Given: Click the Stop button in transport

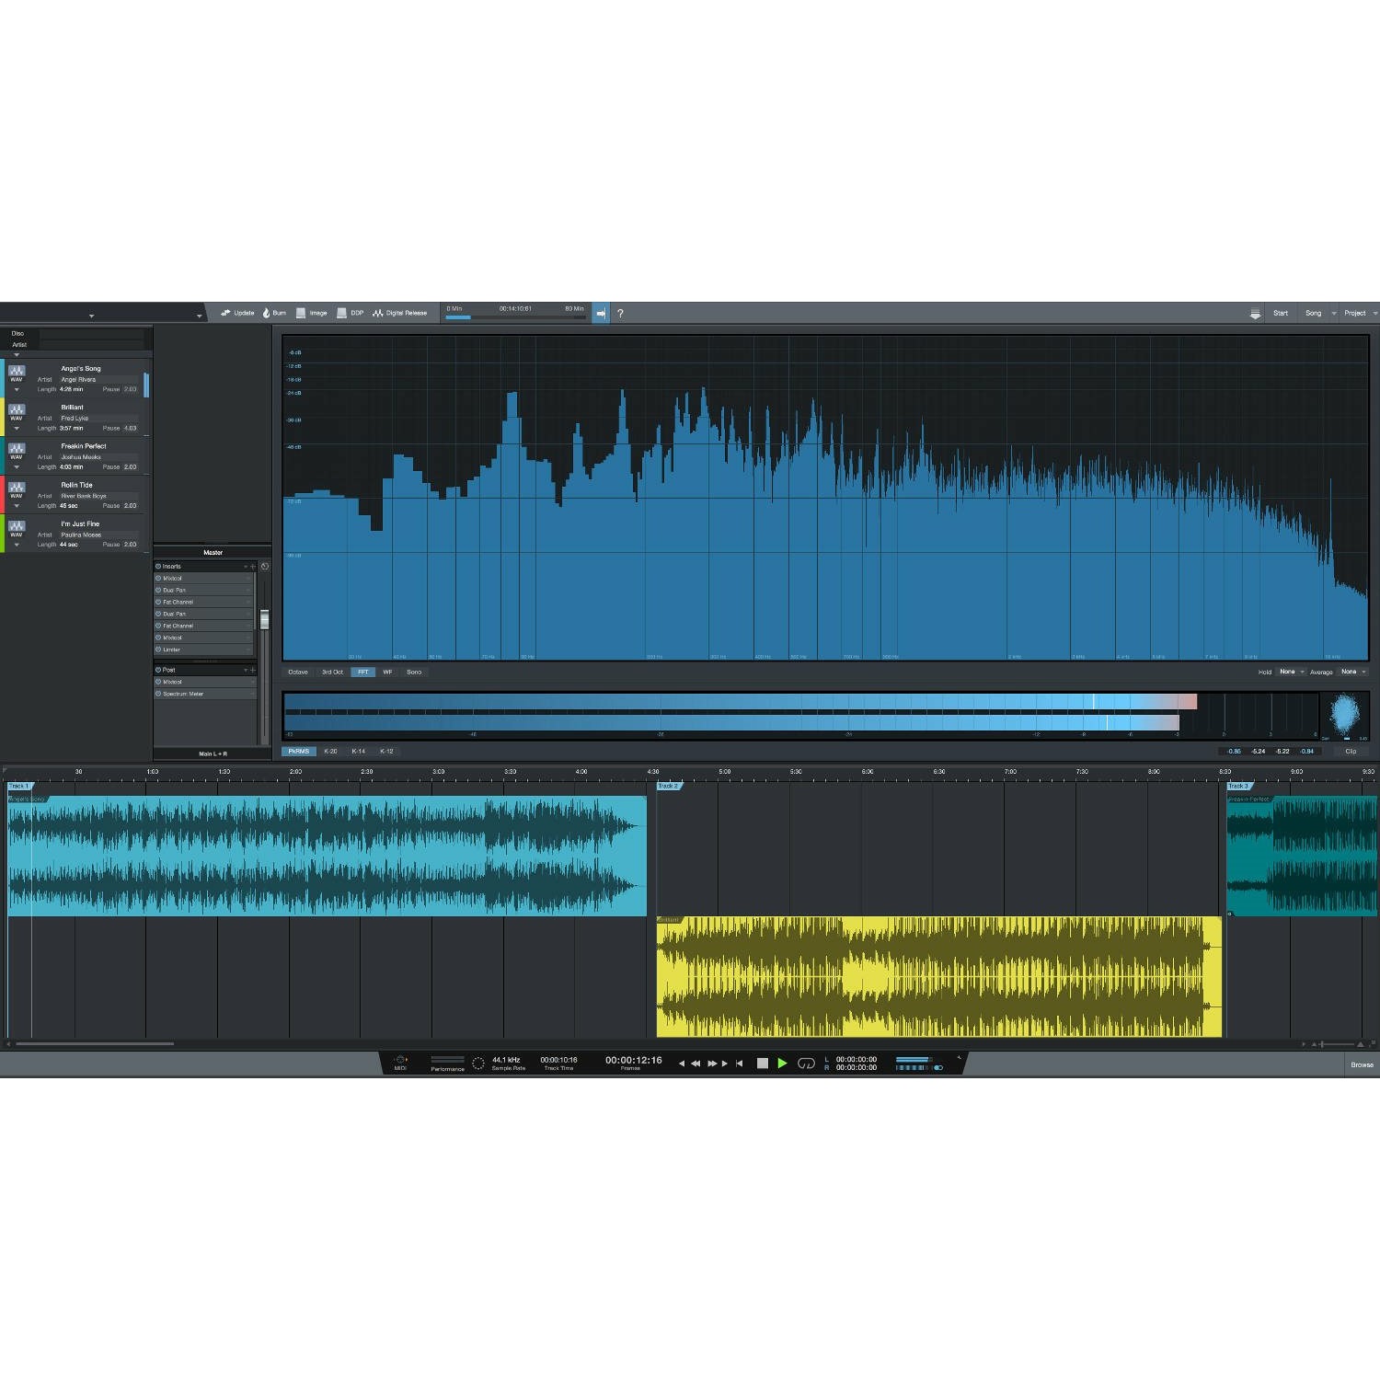Looking at the screenshot, I should pyautogui.click(x=762, y=1064).
